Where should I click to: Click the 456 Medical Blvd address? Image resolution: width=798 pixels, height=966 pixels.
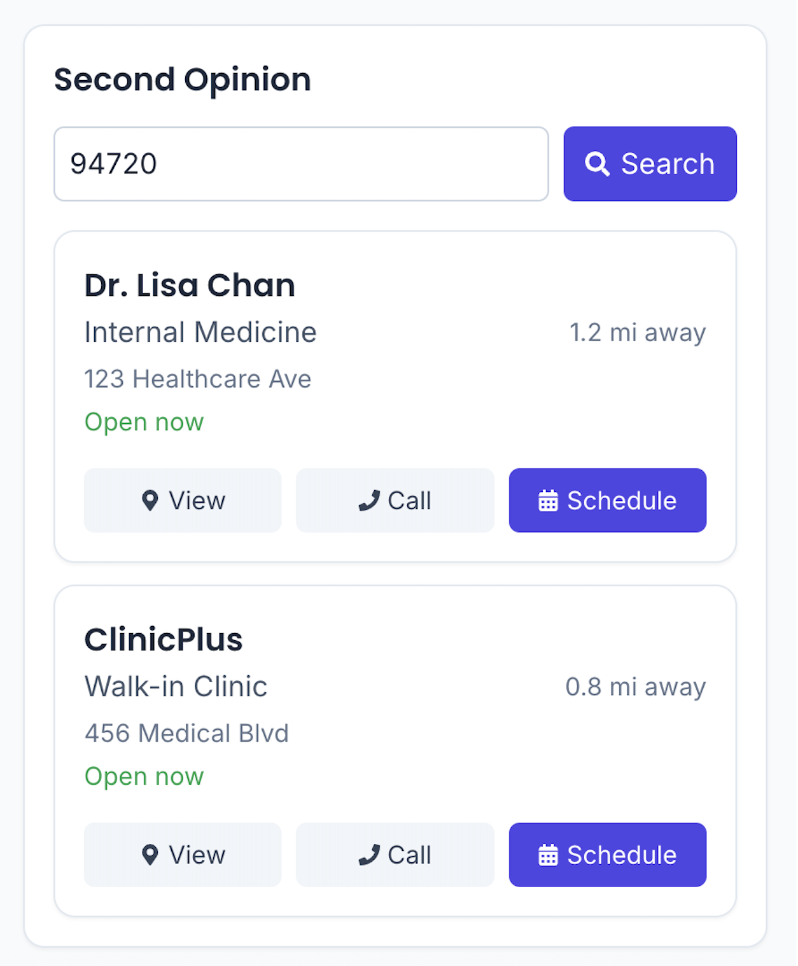[x=186, y=734]
